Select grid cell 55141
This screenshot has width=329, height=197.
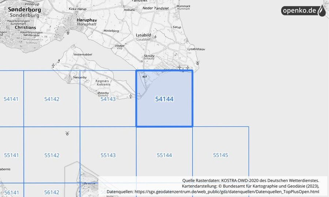pyautogui.click(x=12, y=155)
